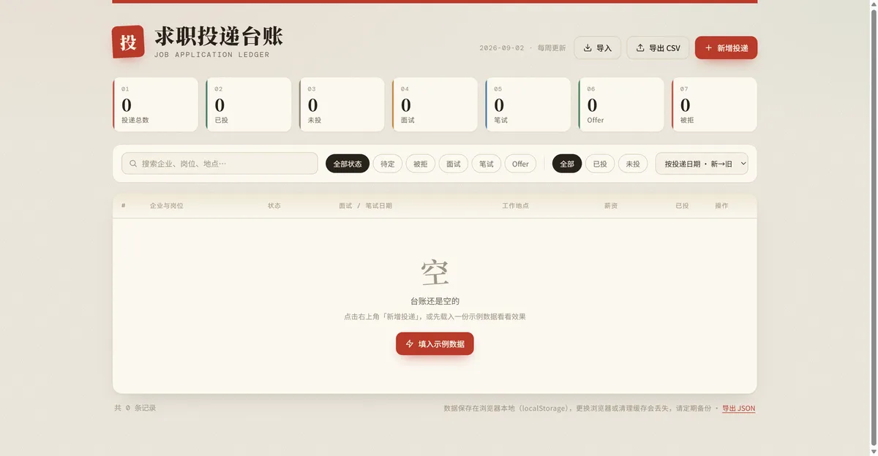Filter by Offer status chip
This screenshot has width=878, height=456.
click(x=520, y=164)
